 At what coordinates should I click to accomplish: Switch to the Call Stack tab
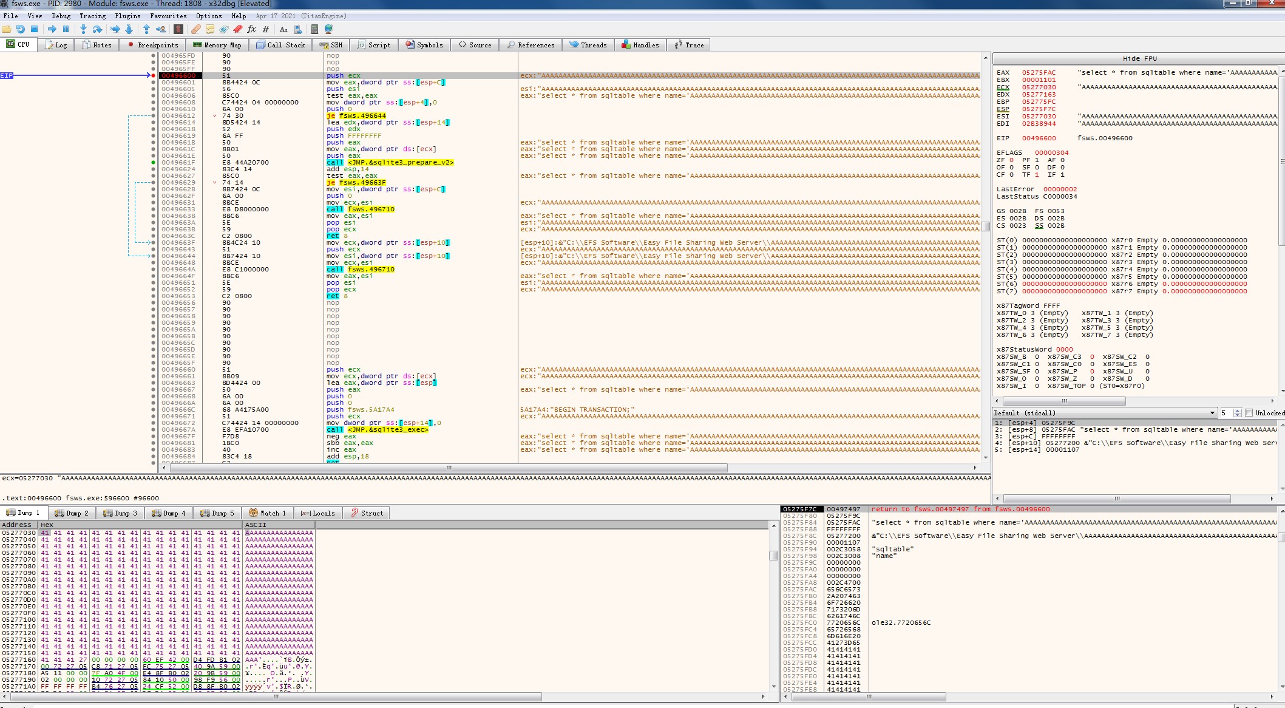pos(281,45)
